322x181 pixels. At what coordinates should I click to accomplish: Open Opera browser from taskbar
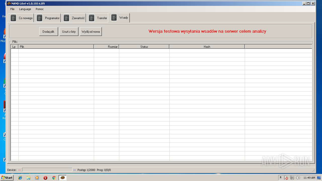(x=45, y=178)
